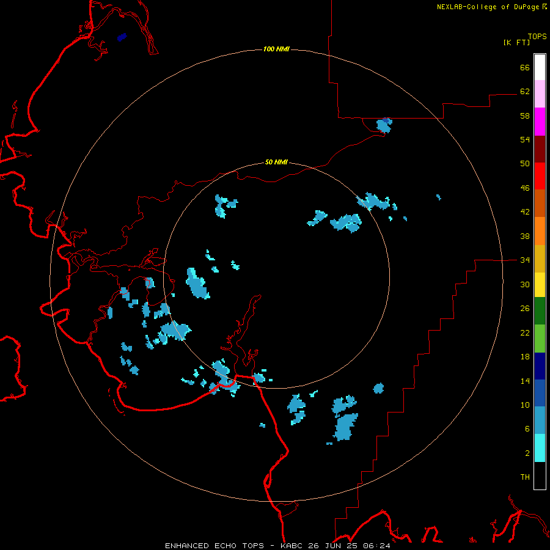Select the dark red legend swatch

click(x=540, y=148)
